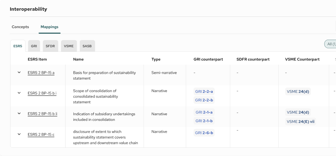Click VSME 24(d) tag in BP-15 b i row

click(x=298, y=92)
